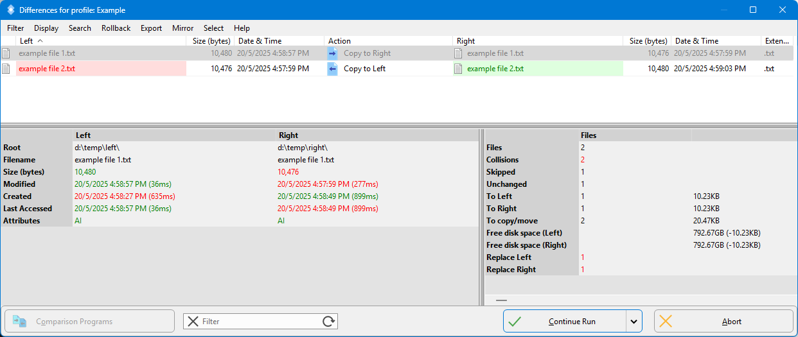
Task: Click file icon left of example file 2.txt row
Action: pos(6,69)
